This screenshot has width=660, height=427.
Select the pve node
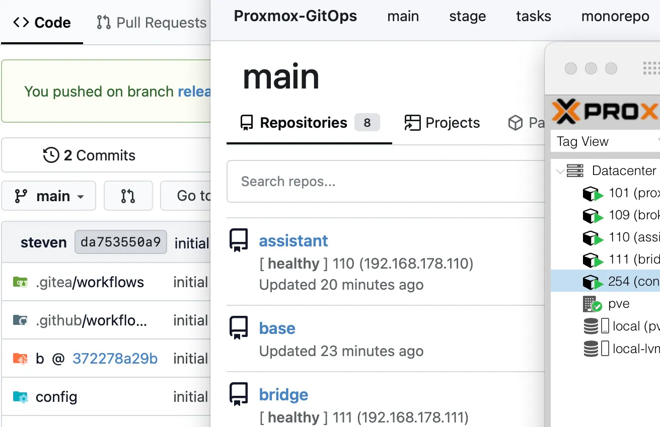click(606, 304)
